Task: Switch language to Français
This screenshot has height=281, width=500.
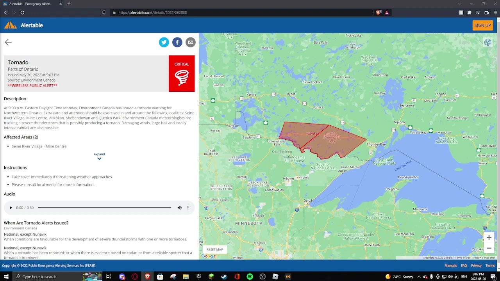Action: [x=450, y=265]
